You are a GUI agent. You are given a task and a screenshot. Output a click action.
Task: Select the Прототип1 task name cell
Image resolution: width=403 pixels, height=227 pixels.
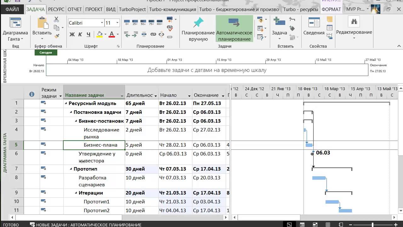coord(94,202)
